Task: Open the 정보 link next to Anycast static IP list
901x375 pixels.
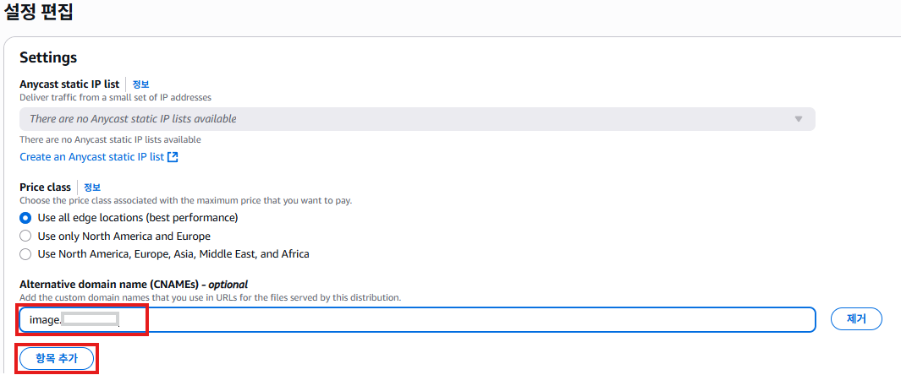Action: click(140, 84)
